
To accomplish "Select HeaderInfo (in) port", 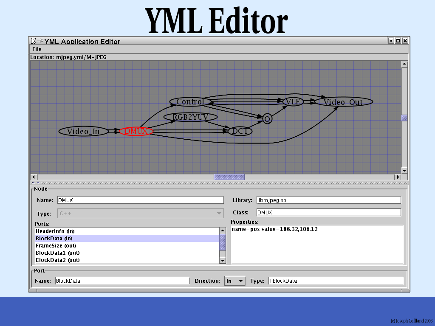I will click(127, 231).
